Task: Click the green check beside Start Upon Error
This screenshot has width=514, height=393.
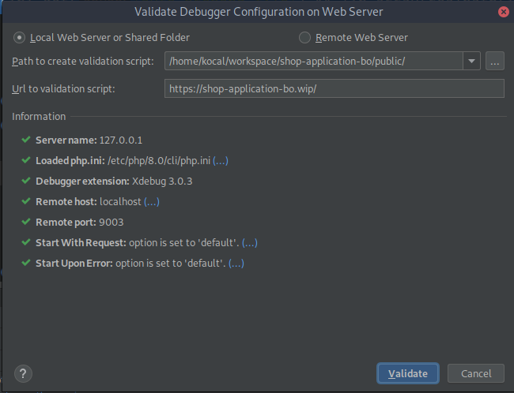Action: (26, 263)
